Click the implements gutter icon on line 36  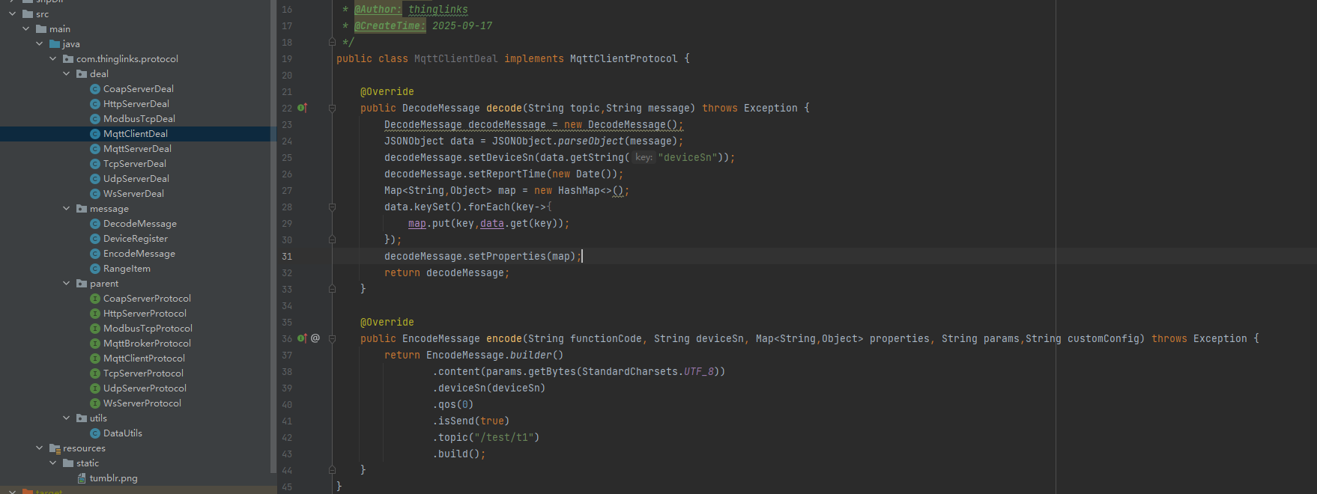click(302, 338)
